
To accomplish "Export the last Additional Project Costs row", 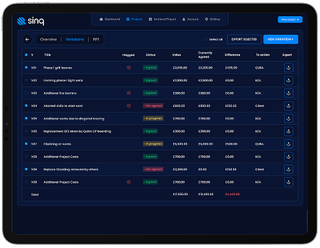I will pyautogui.click(x=288, y=182).
